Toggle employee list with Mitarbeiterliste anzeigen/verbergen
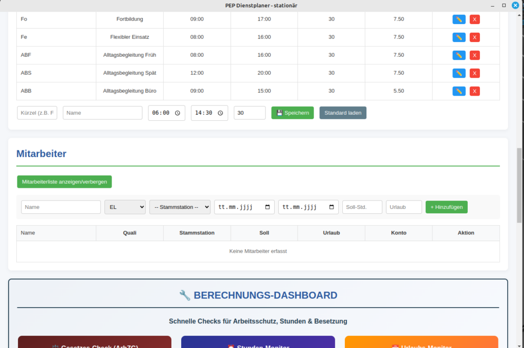Screen dimensions: 524x348 [x=64, y=182]
